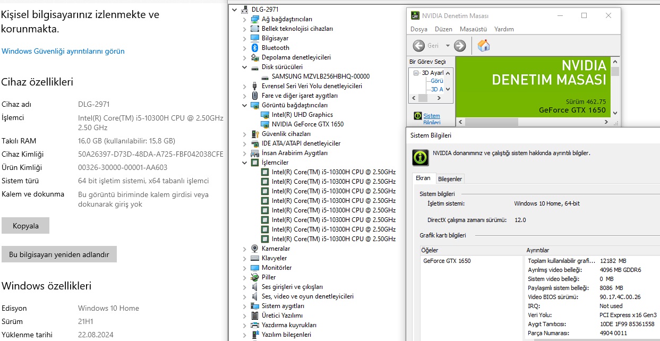Click the Bilgisayar category icon in Device Manager
This screenshot has height=341, width=660.
click(x=255, y=38)
